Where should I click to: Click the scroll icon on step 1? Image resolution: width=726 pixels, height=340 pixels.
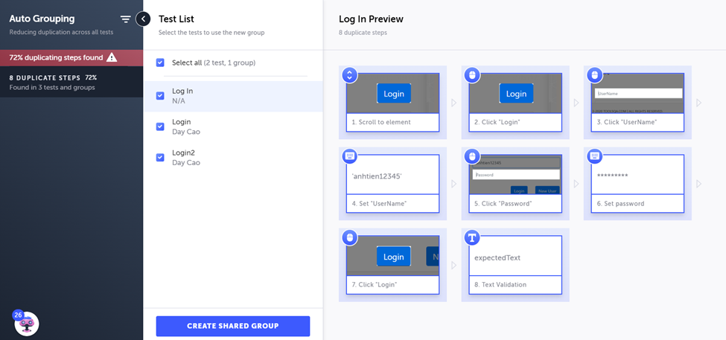point(350,75)
